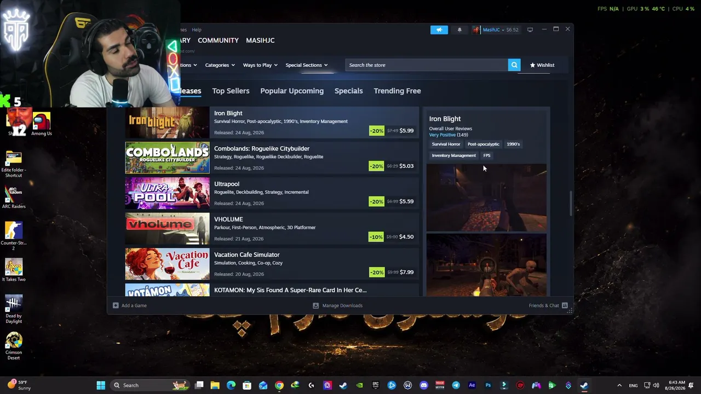701x394 pixels.
Task: Click the Steam Big Picture mode icon
Action: (530, 30)
